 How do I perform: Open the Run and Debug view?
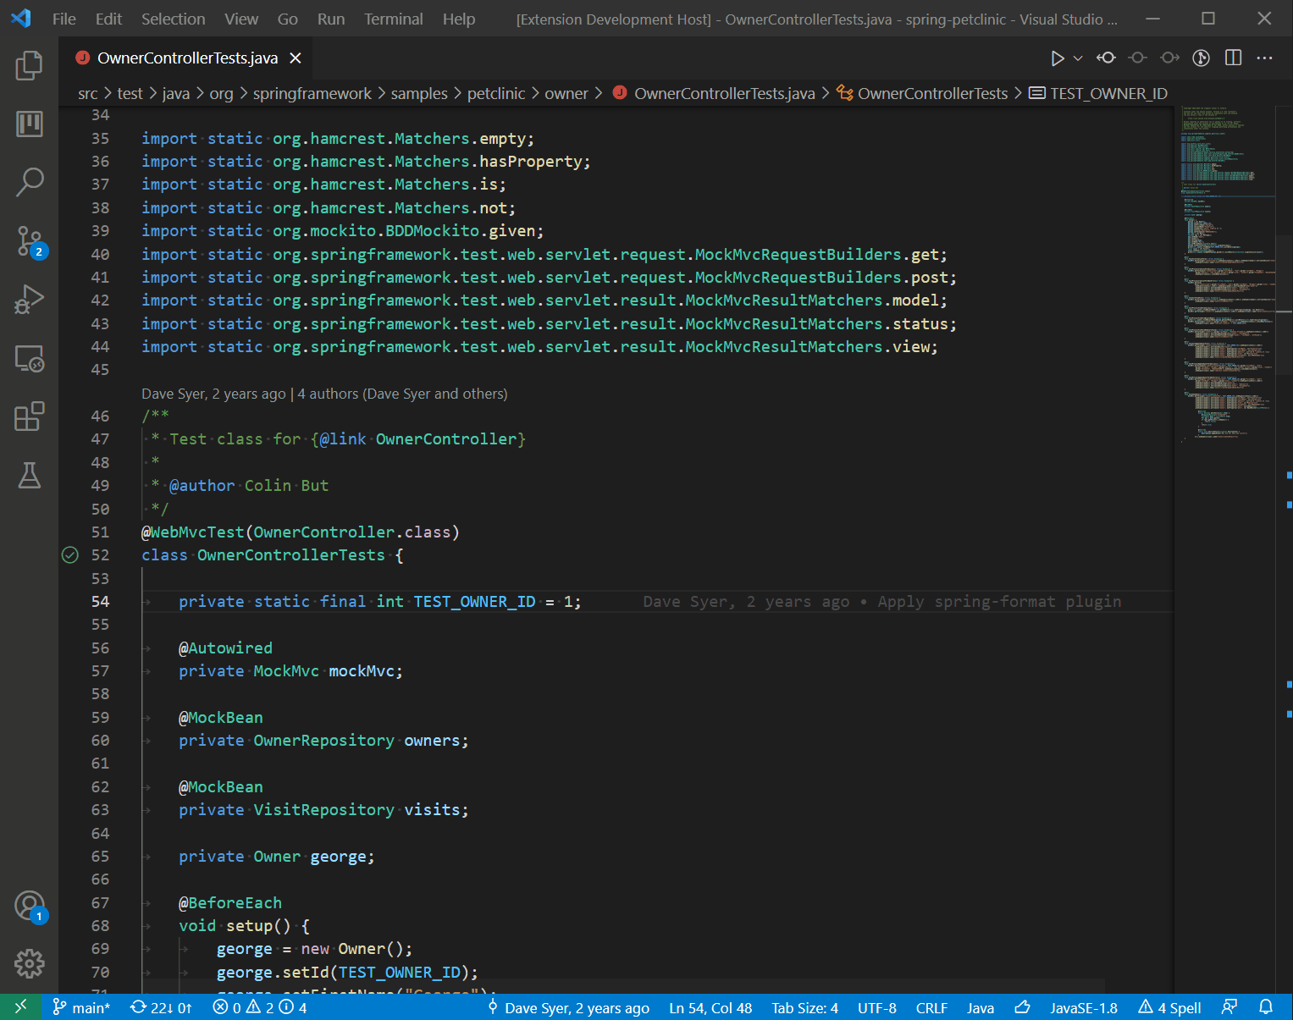pos(30,300)
